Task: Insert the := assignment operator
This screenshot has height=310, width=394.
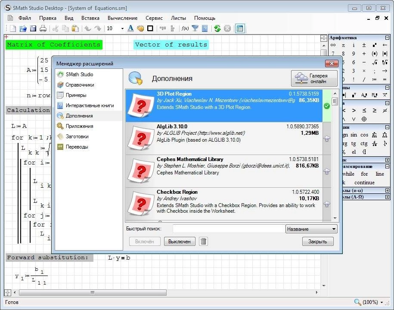Action: click(x=374, y=79)
